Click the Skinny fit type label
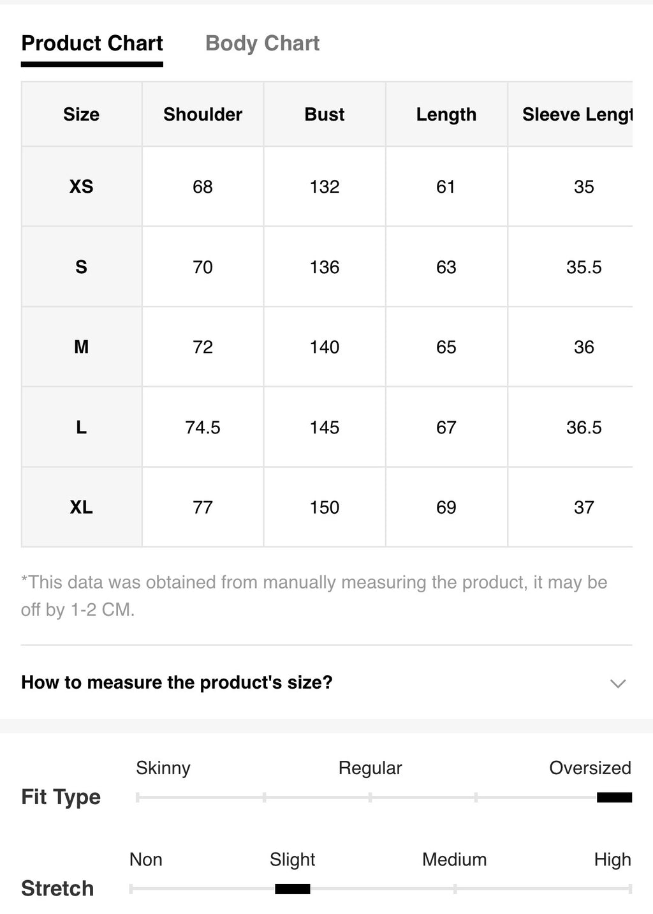This screenshot has width=653, height=914. [163, 768]
